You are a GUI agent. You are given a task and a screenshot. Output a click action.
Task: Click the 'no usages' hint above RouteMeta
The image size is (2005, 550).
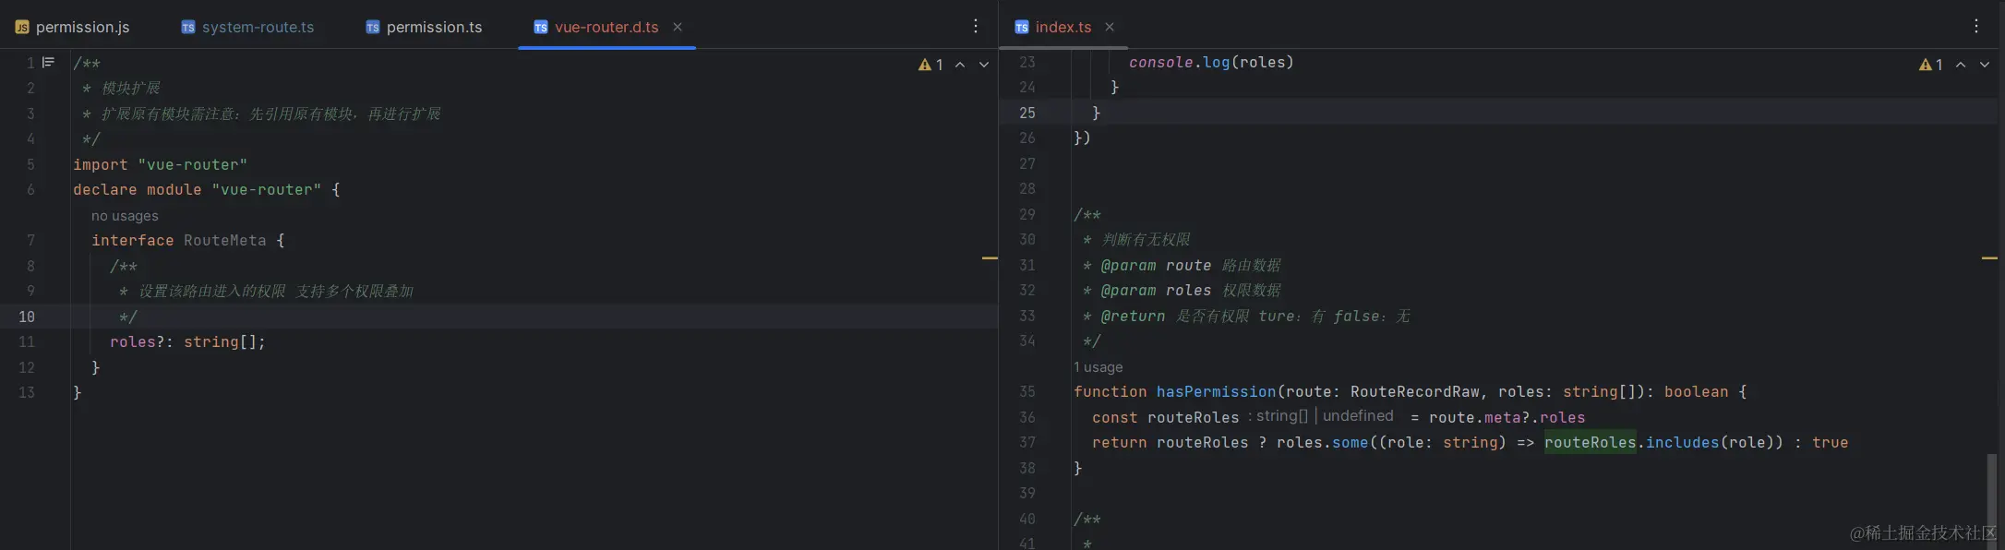[125, 216]
